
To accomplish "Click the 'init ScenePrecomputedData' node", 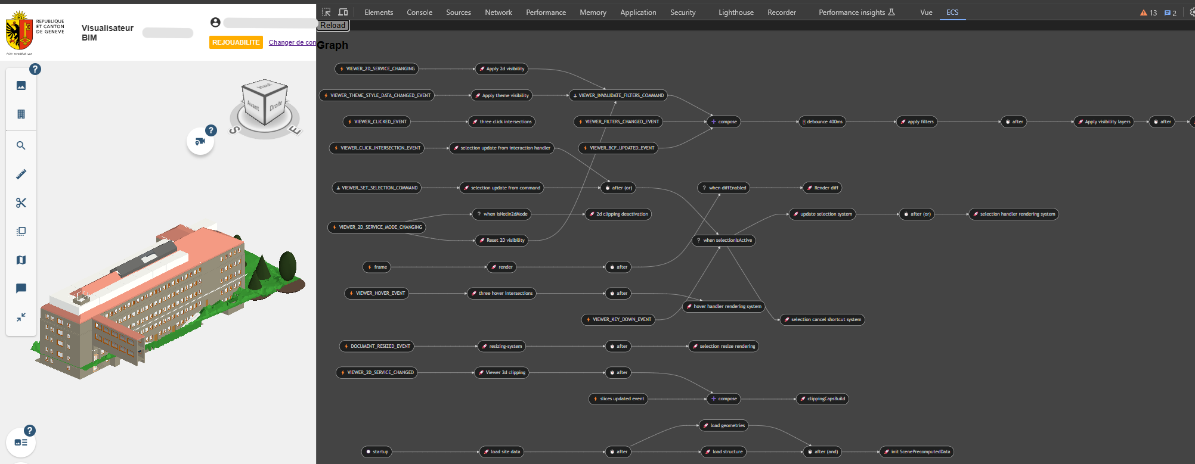I will pyautogui.click(x=917, y=451).
